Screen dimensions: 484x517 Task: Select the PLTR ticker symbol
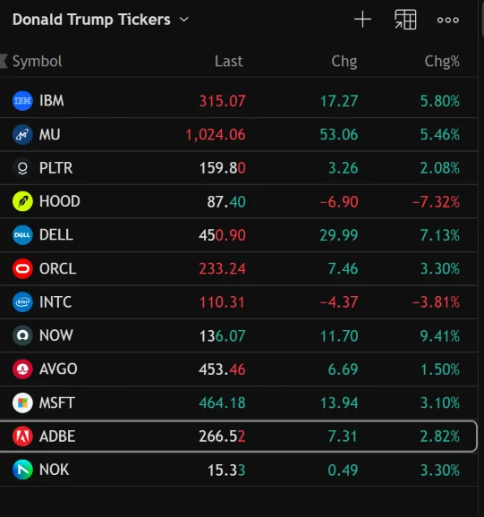(x=55, y=168)
